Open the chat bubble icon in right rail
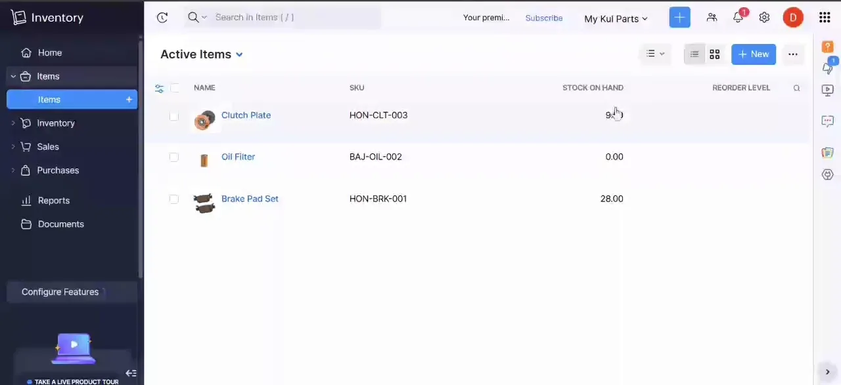The width and height of the screenshot is (841, 385). click(x=828, y=121)
